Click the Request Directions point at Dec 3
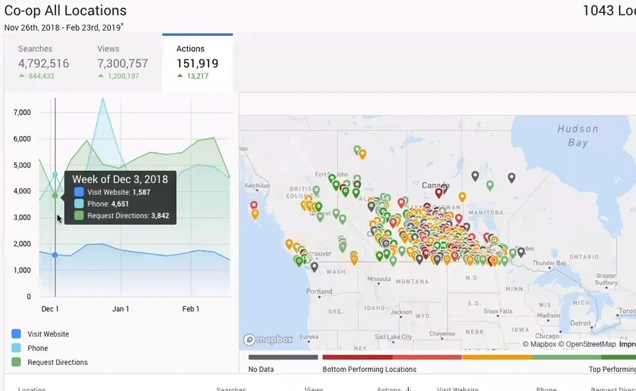Screen dimensions: 636x391 pyautogui.click(x=55, y=195)
